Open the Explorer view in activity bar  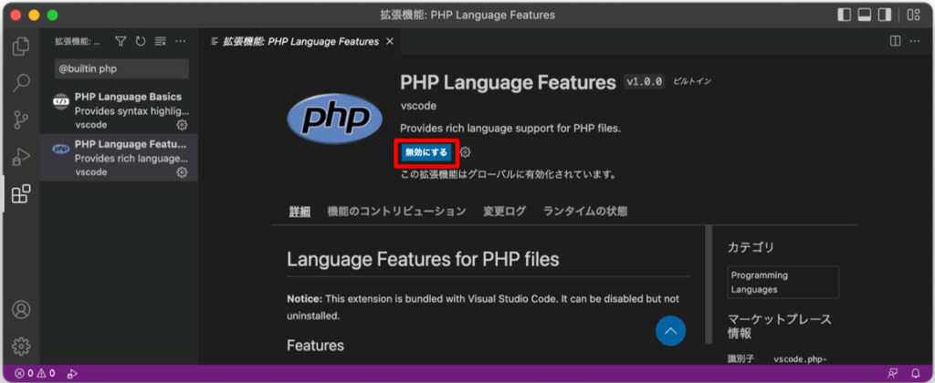pyautogui.click(x=21, y=46)
